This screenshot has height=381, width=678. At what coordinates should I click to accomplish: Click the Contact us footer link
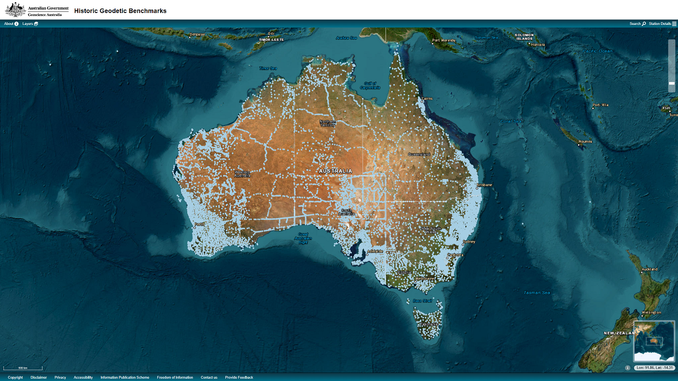coord(209,377)
